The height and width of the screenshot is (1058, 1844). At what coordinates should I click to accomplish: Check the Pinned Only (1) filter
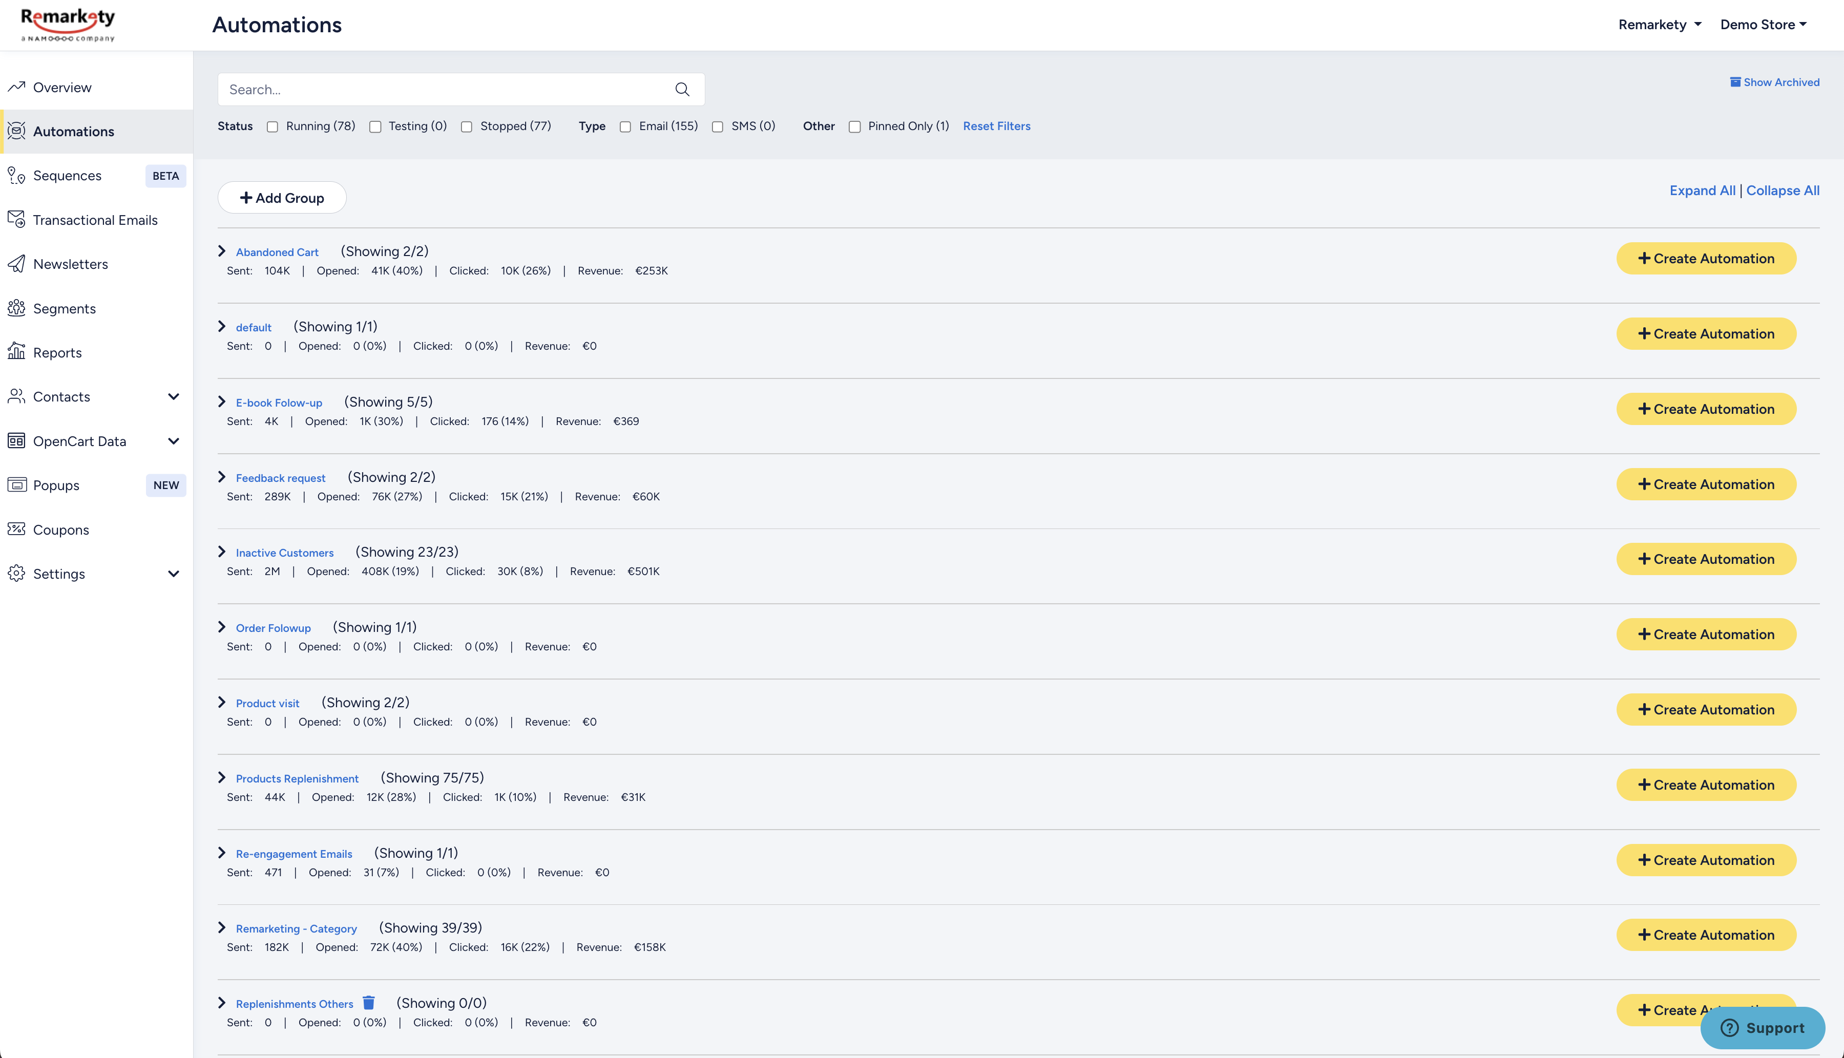tap(855, 126)
